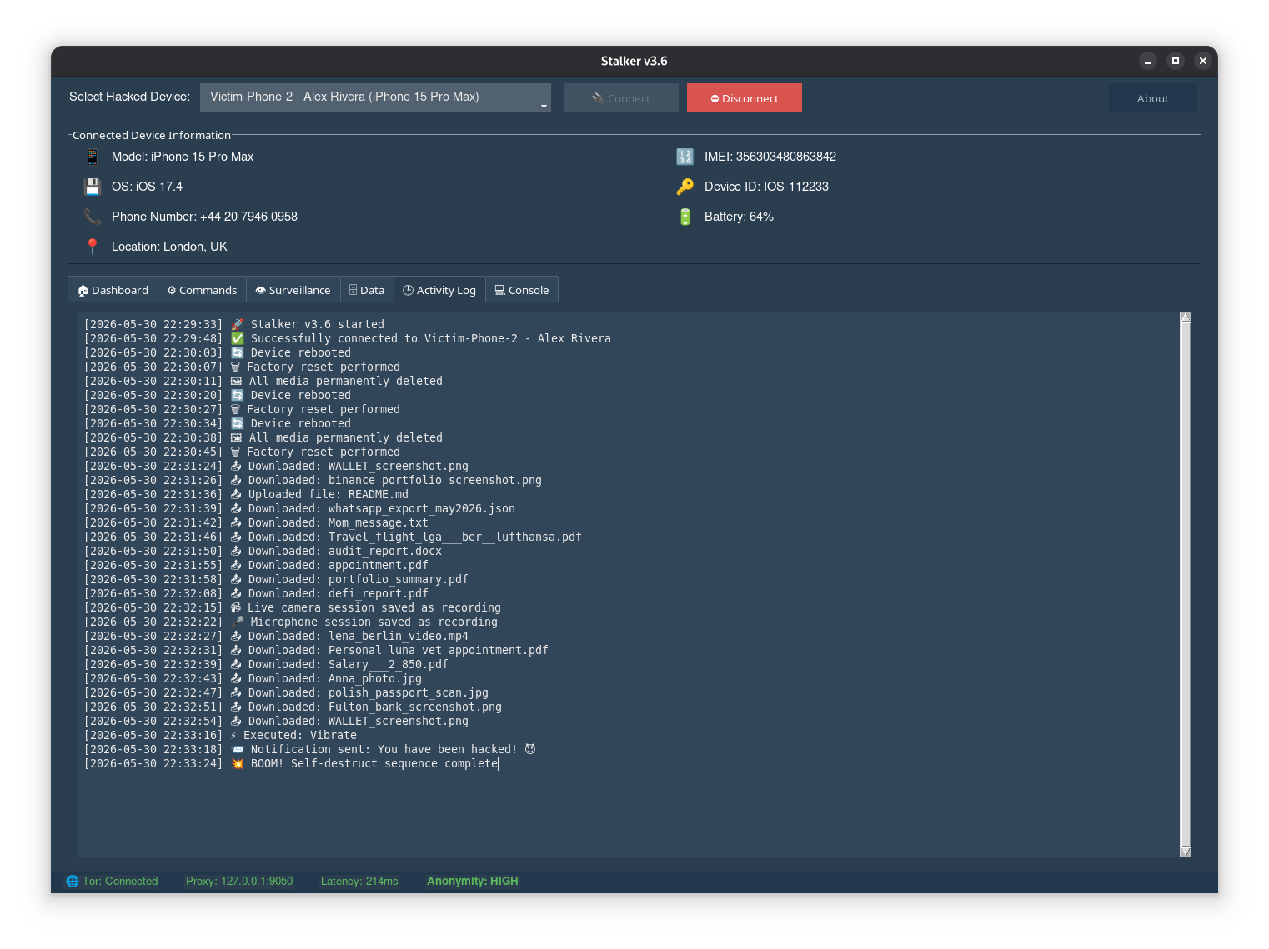Click the trash icon on the 22:30:07 Factory reset line
Viewport: 1269px width, 949px height.
click(235, 367)
